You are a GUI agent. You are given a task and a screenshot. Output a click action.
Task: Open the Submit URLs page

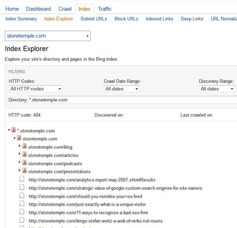point(94,19)
